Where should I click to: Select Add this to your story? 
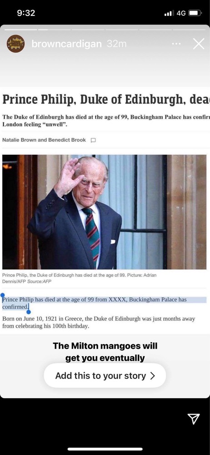(105, 376)
